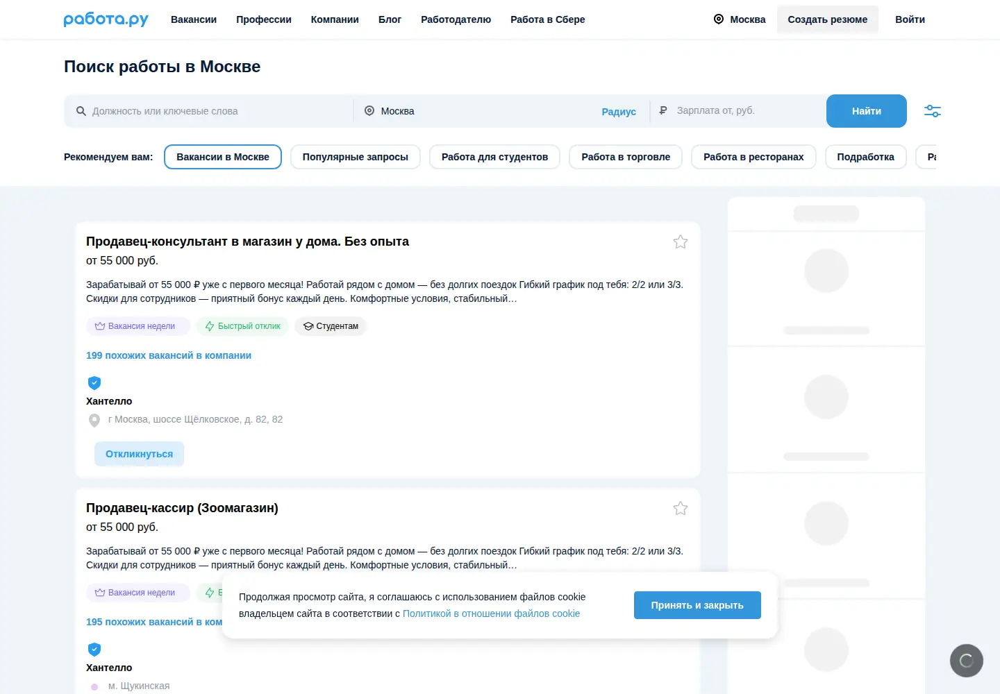Focus the salary from field
Screen dimensions: 1000x694
(747, 110)
